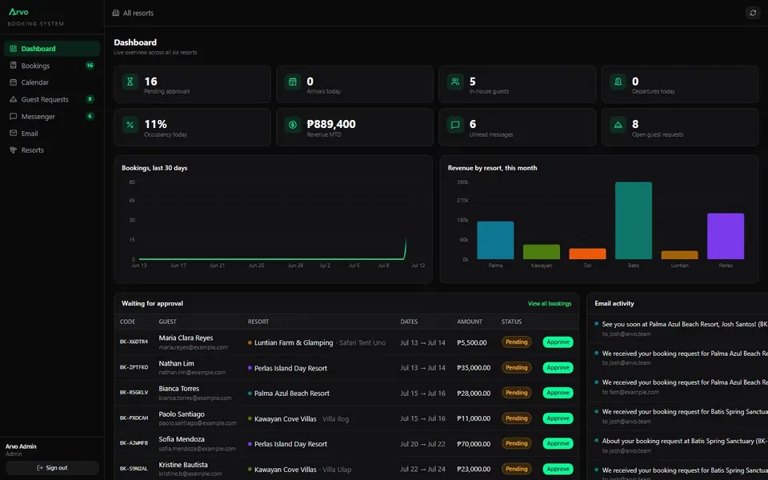768x480 pixels.
Task: Click the Sign out button
Action: (52, 468)
